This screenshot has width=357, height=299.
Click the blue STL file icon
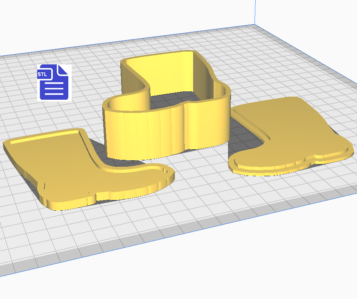pyautogui.click(x=54, y=83)
